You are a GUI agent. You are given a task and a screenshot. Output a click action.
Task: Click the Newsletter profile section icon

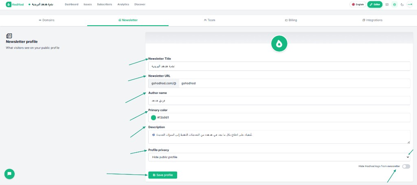9,36
